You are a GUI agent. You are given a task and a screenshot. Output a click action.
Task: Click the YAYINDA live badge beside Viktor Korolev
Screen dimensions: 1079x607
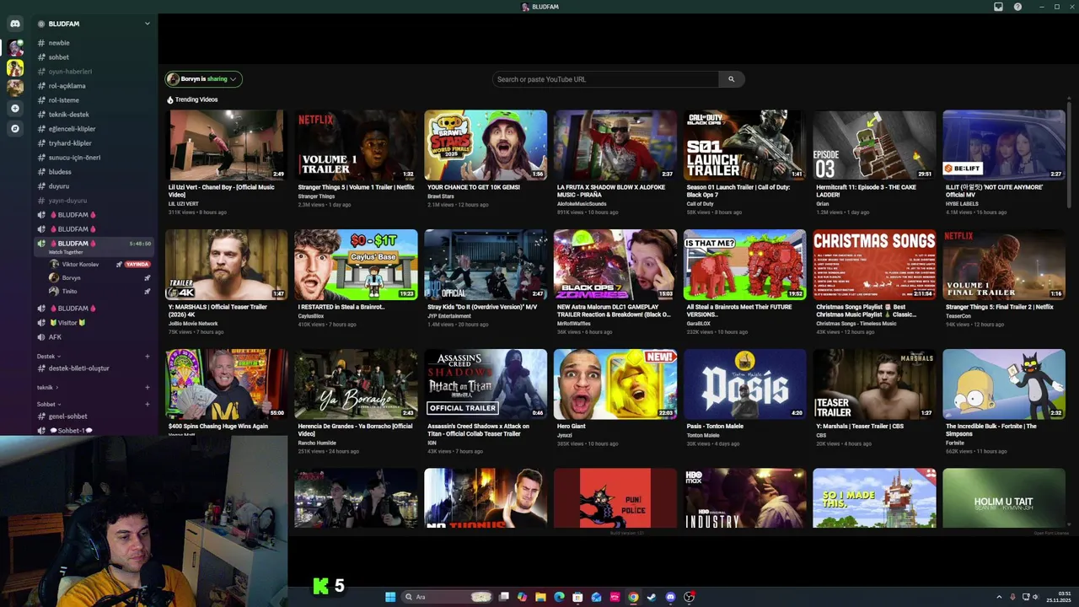pos(137,265)
